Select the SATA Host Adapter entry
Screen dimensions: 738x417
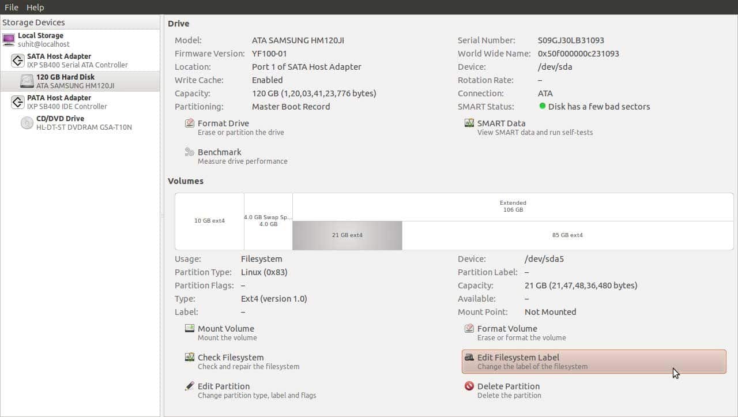click(59, 61)
